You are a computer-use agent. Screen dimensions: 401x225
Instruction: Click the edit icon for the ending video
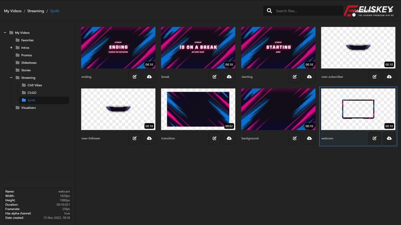tap(135, 76)
